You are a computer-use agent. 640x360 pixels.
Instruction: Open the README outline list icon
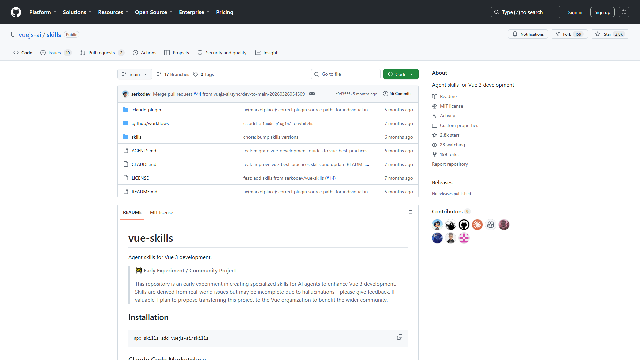click(x=410, y=212)
